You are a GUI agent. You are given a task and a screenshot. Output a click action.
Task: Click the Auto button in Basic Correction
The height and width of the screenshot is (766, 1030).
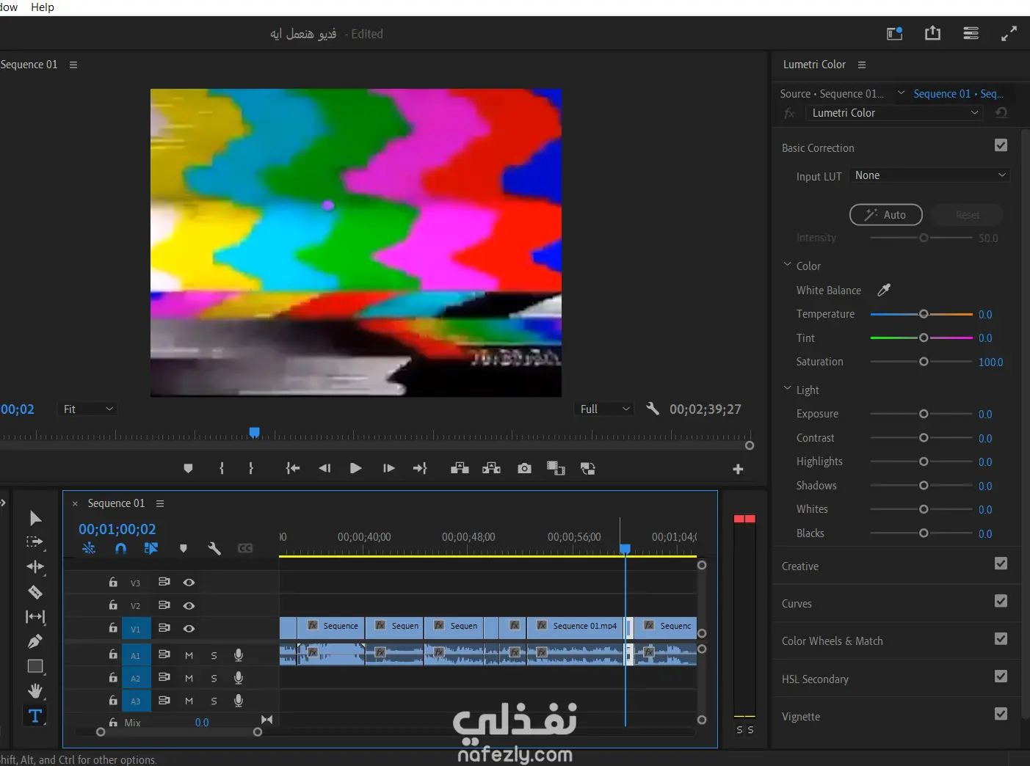(x=885, y=215)
